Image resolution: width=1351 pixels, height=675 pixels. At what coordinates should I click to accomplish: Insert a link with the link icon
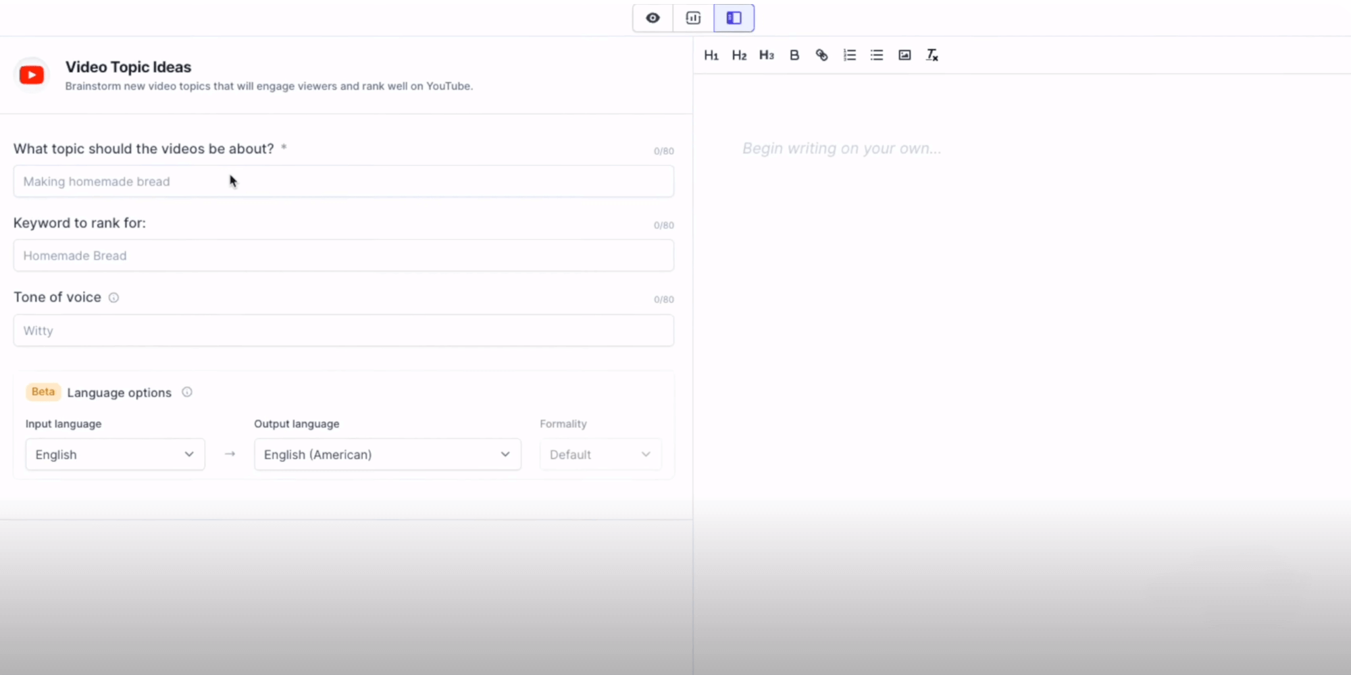pyautogui.click(x=821, y=55)
